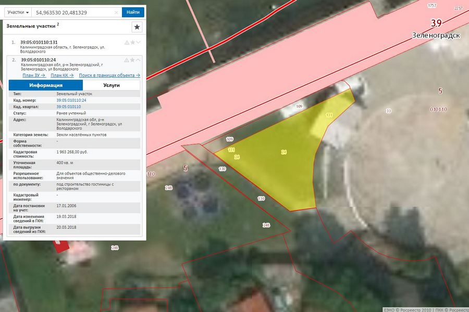Open cadastral number link 39:05:010110:24
Image resolution: width=469 pixels, height=312 pixels.
(x=71, y=100)
